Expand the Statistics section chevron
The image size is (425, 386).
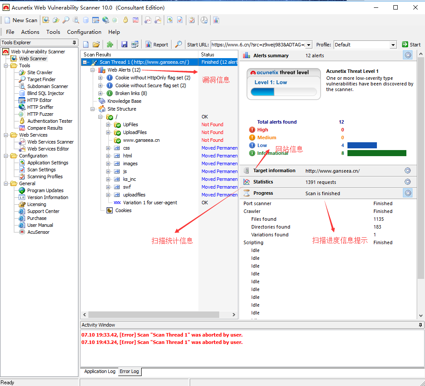408,182
